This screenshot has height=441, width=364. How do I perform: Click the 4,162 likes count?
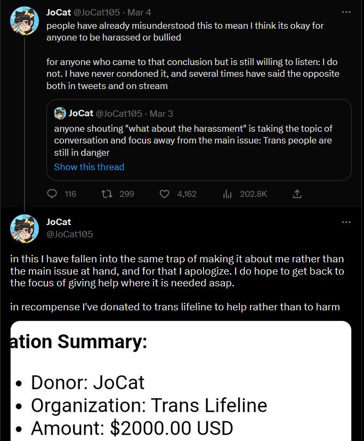[x=187, y=194]
